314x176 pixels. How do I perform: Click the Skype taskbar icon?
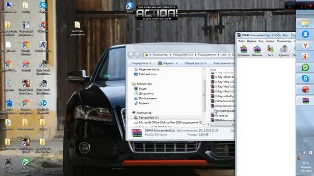(x=305, y=78)
